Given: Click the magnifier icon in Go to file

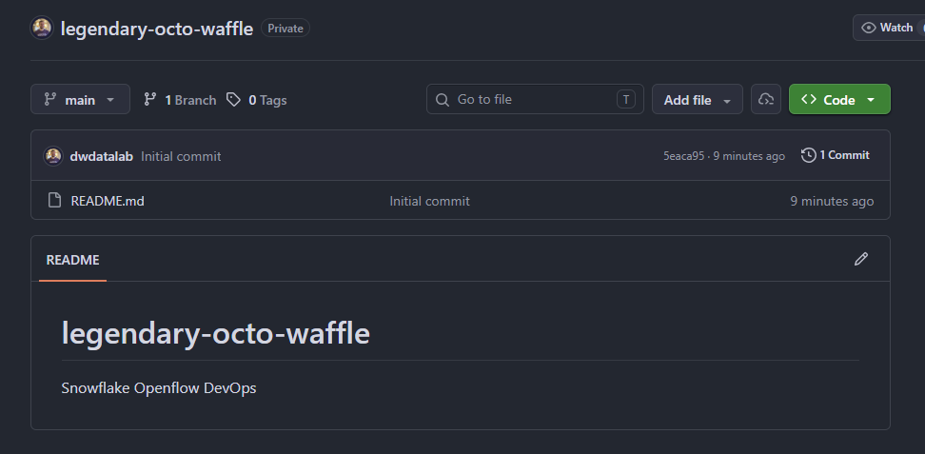Looking at the screenshot, I should coord(443,100).
